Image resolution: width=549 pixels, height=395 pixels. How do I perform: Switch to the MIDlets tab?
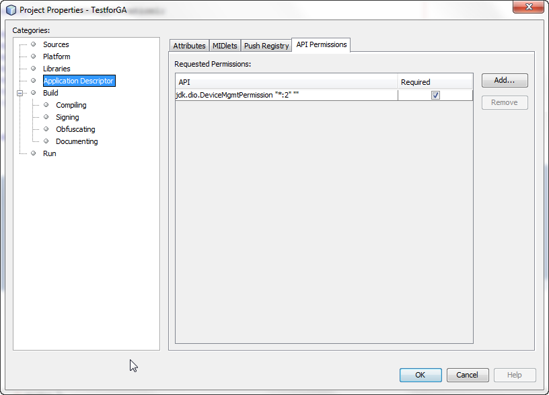coord(225,46)
